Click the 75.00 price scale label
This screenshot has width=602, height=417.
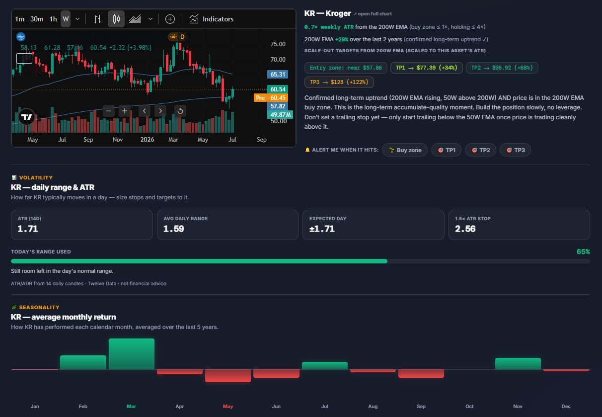278,44
